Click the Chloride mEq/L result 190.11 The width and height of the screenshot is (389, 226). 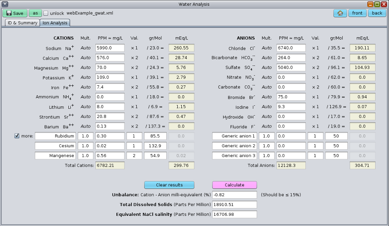[362, 48]
